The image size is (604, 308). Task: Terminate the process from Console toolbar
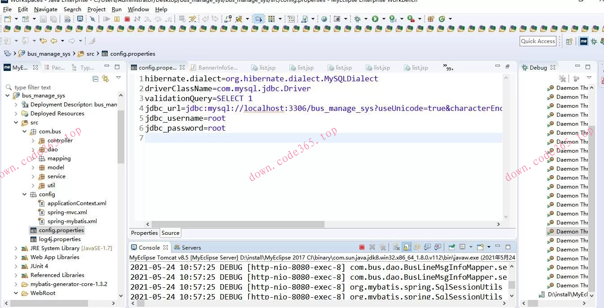point(362,247)
